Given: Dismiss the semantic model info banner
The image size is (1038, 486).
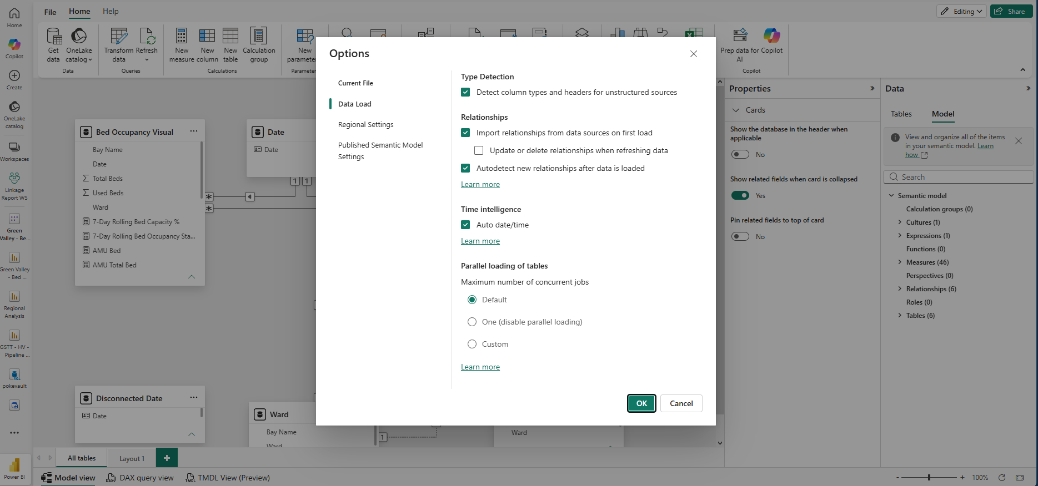Looking at the screenshot, I should point(1019,141).
